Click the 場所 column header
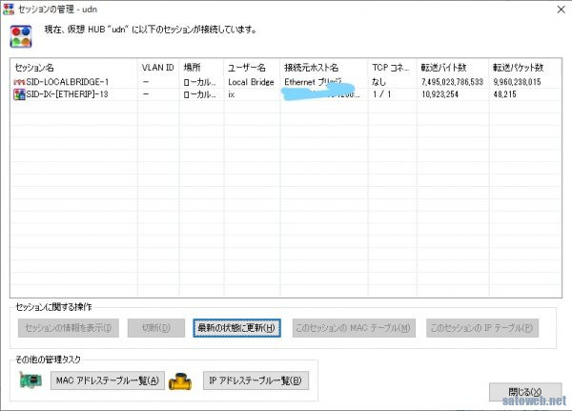Viewport: 572px width, 411px height. click(200, 69)
